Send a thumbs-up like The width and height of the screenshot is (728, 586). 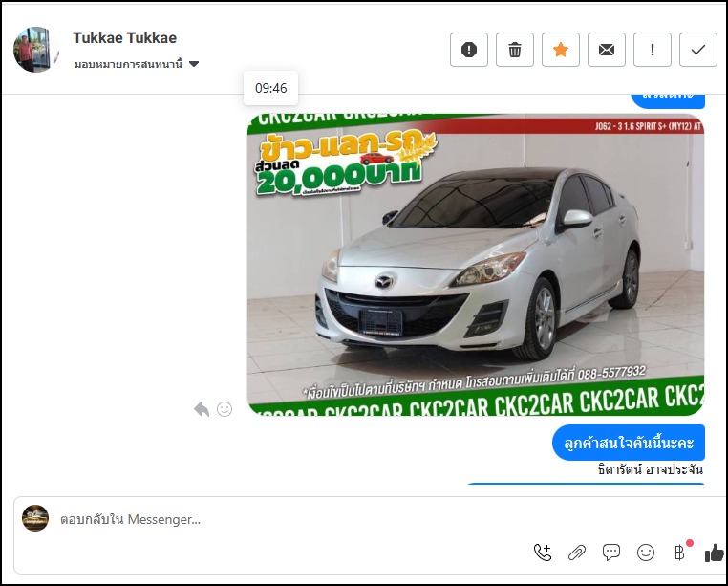715,553
